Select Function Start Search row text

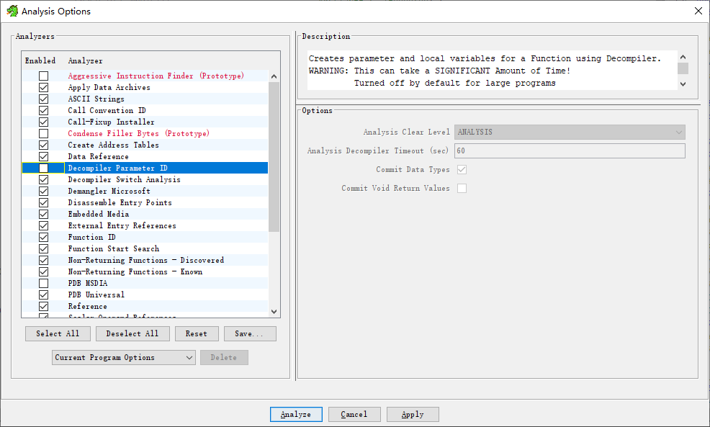pyautogui.click(x=114, y=248)
